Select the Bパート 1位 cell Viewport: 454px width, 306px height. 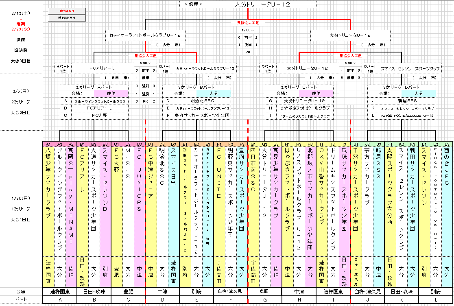click(165, 68)
